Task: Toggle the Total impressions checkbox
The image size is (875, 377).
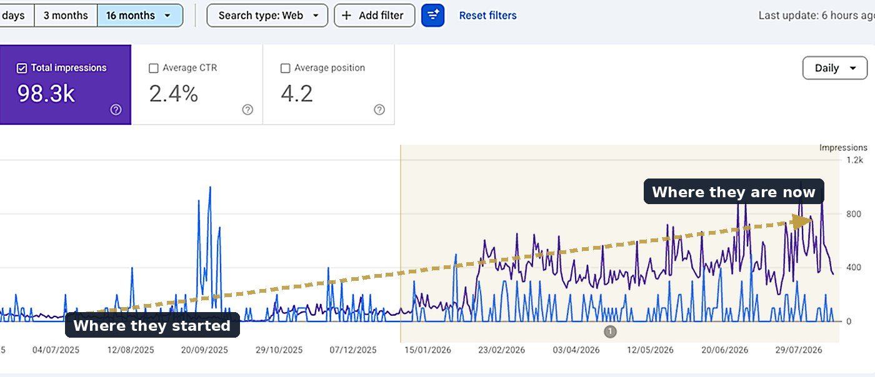Action: tap(22, 68)
